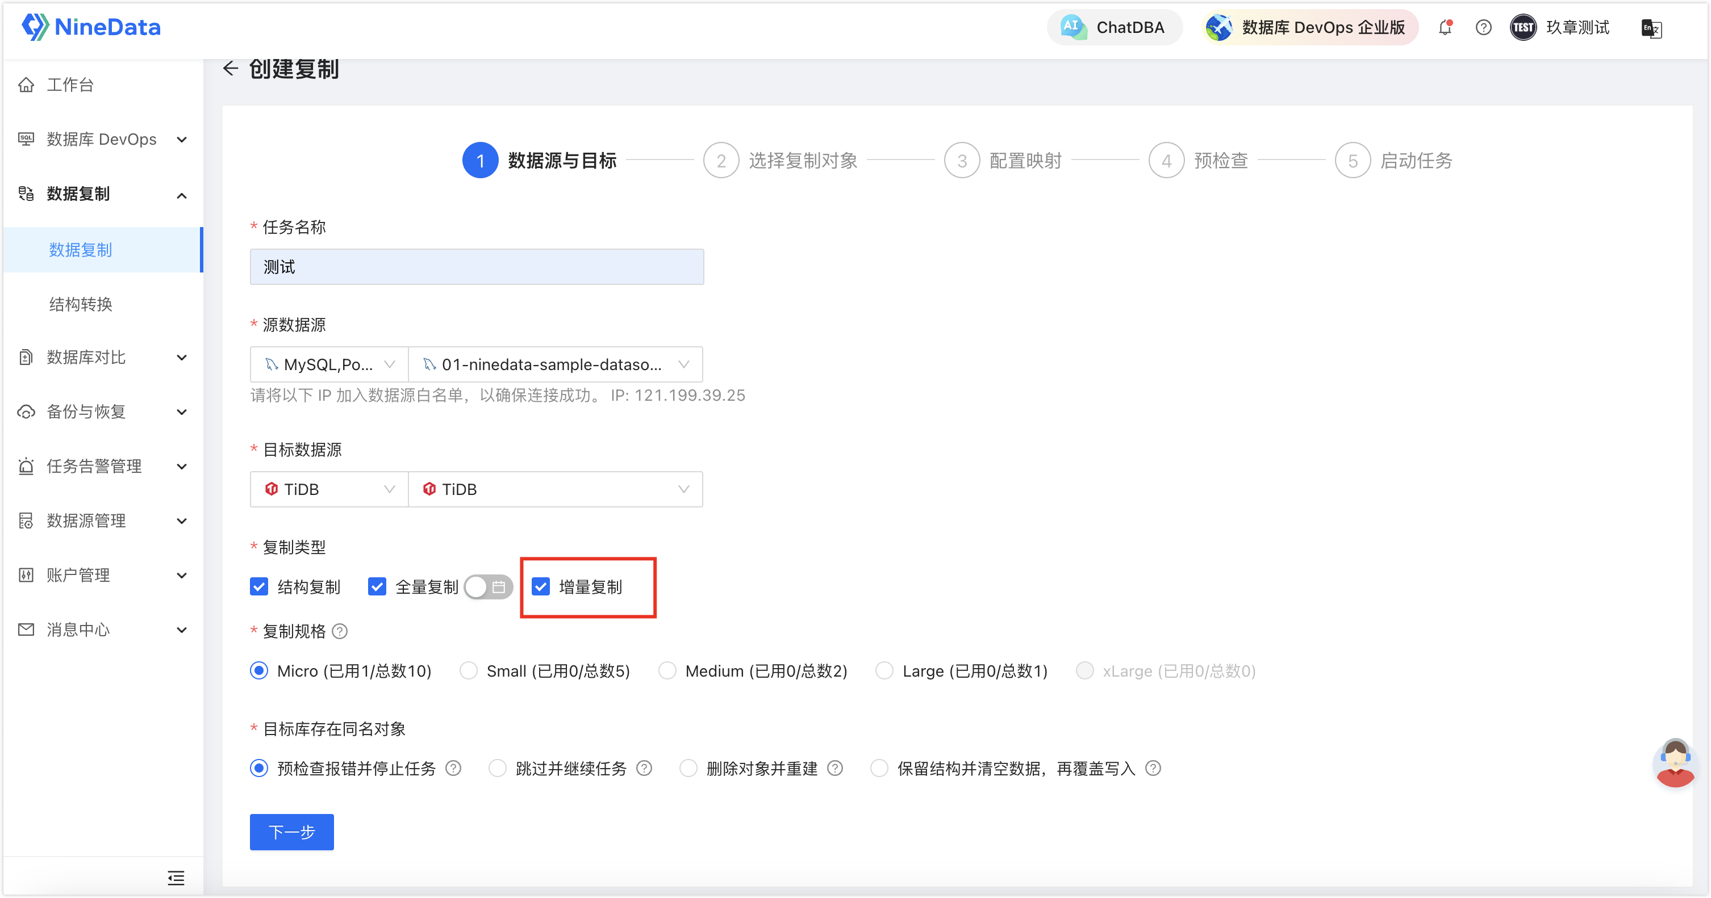Image resolution: width=1711 pixels, height=898 pixels.
Task: Uncheck the 结构复制 checkbox
Action: (x=259, y=587)
